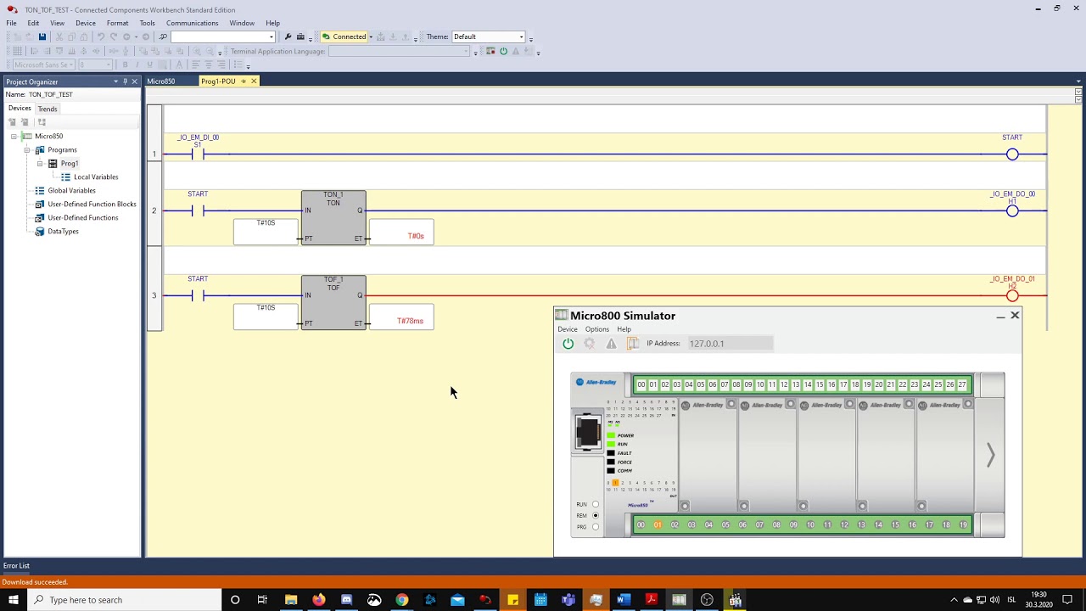Open the search combo box dropdown

[x=271, y=36]
